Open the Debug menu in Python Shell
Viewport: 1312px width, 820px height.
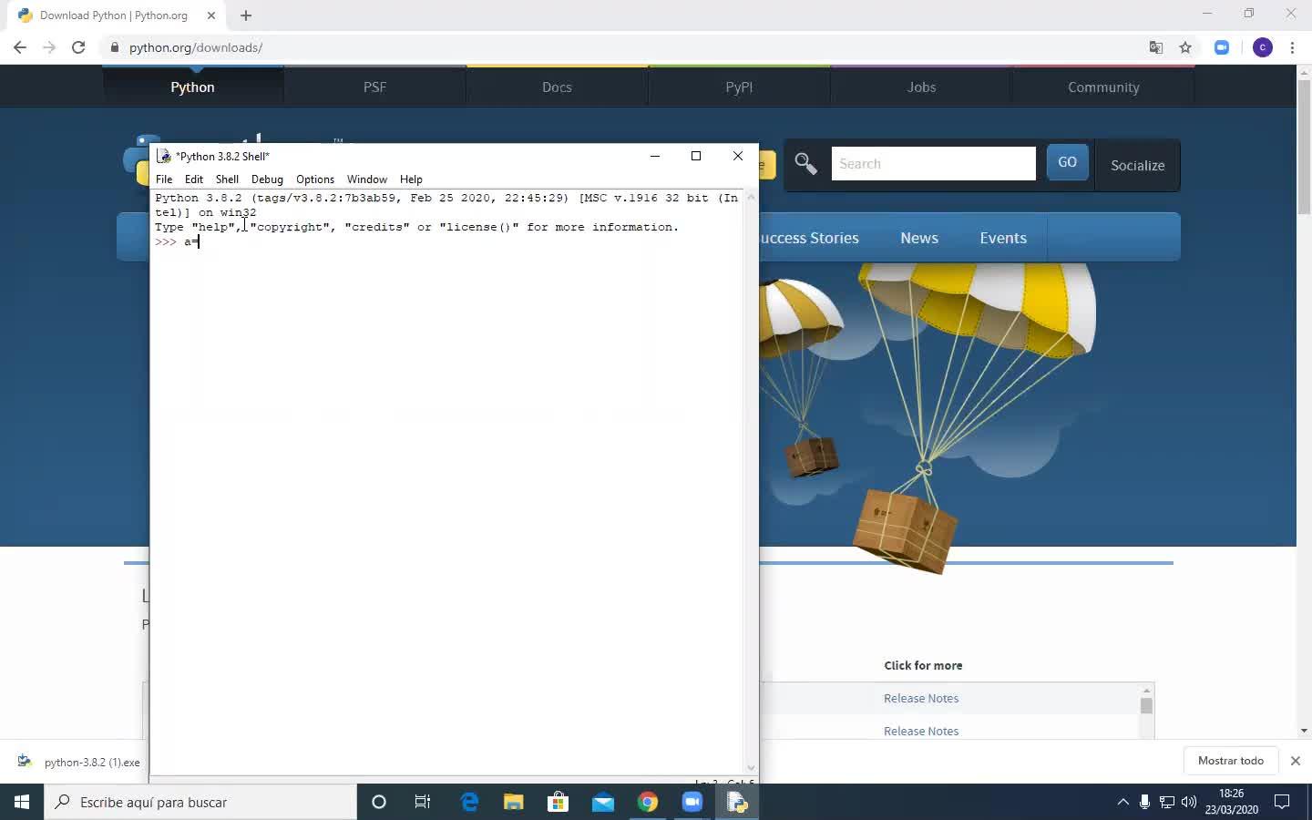pos(267,179)
